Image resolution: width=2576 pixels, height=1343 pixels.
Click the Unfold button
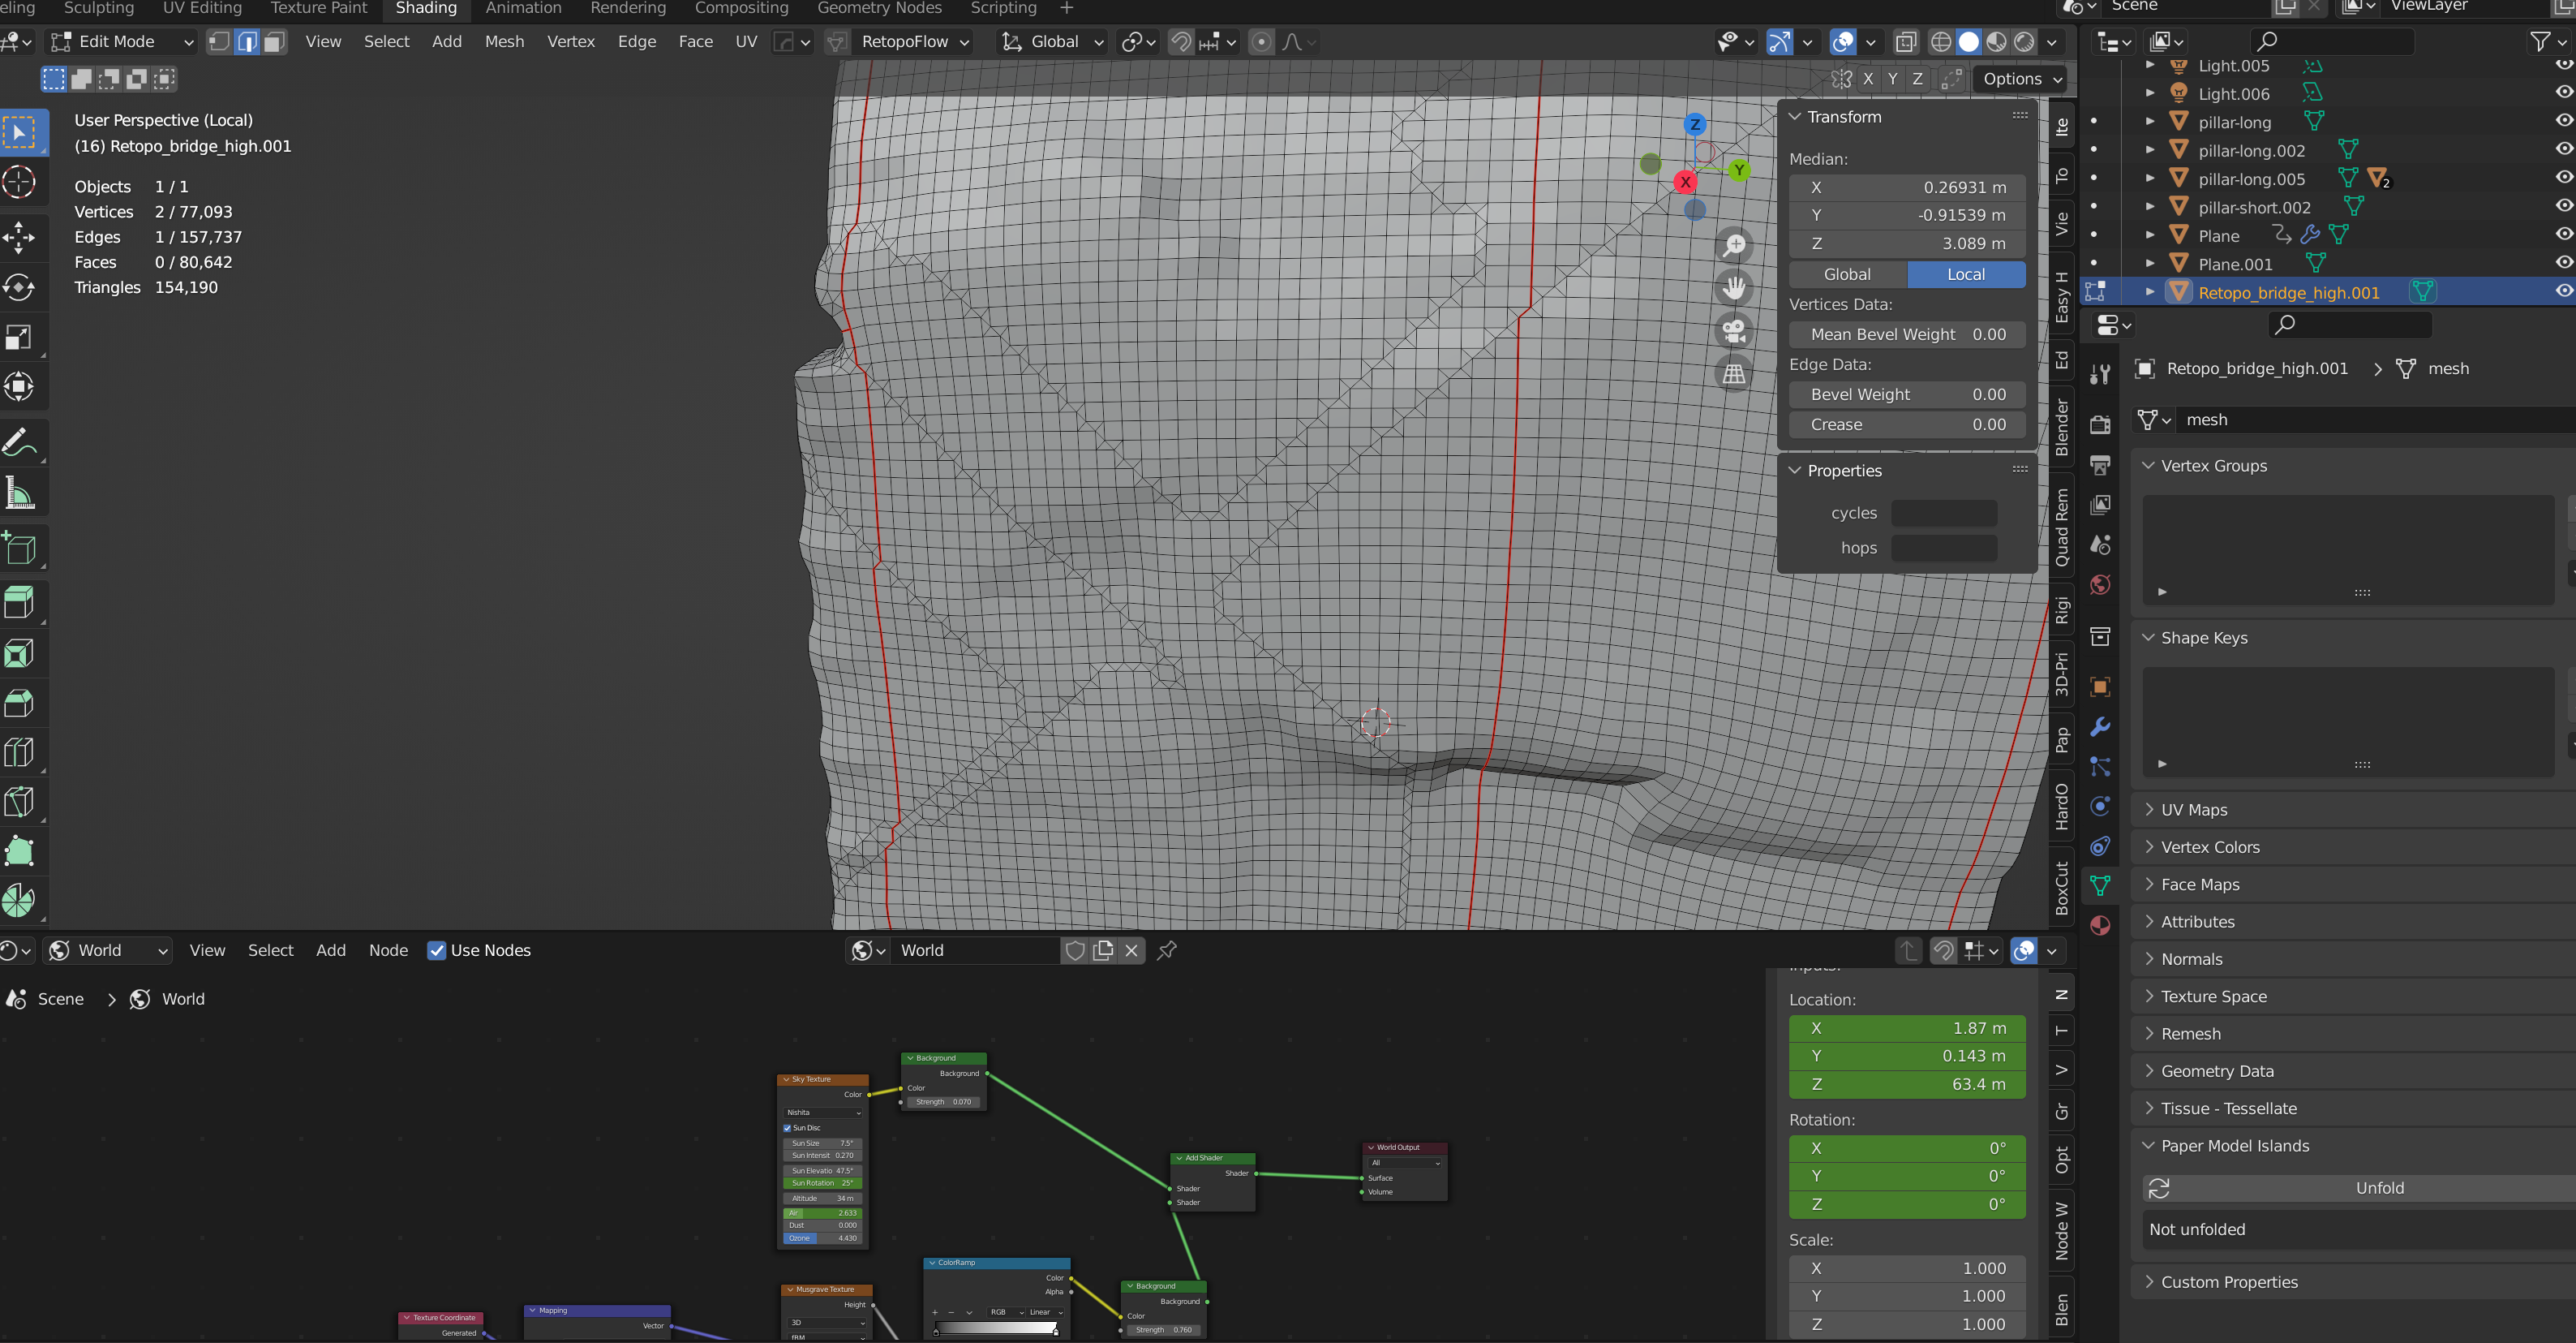[2378, 1188]
